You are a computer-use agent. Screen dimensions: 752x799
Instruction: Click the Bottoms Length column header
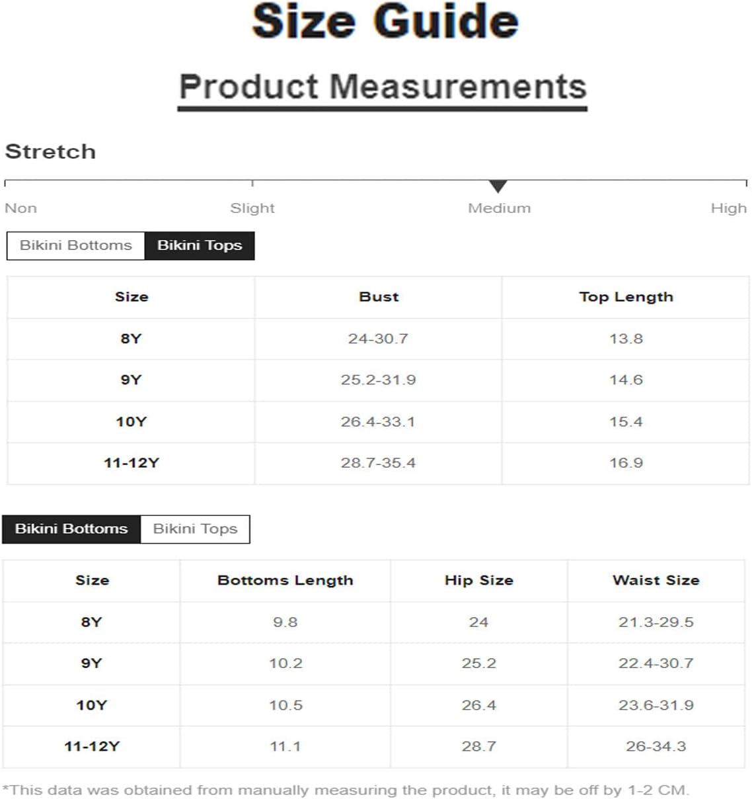click(285, 581)
